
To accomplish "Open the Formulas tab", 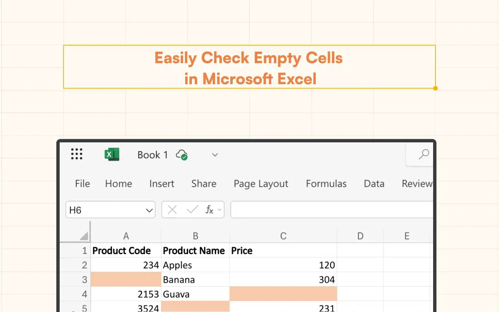I will pos(326,184).
